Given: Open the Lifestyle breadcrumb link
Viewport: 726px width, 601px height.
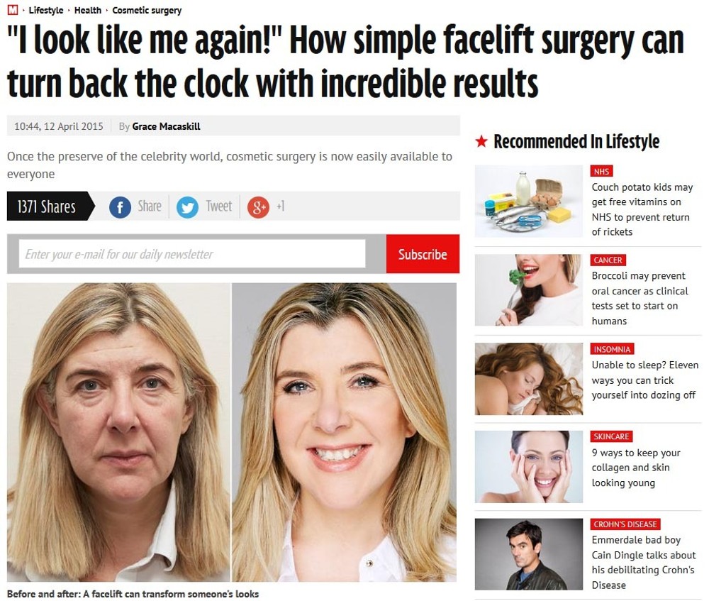Looking at the screenshot, I should tap(46, 10).
